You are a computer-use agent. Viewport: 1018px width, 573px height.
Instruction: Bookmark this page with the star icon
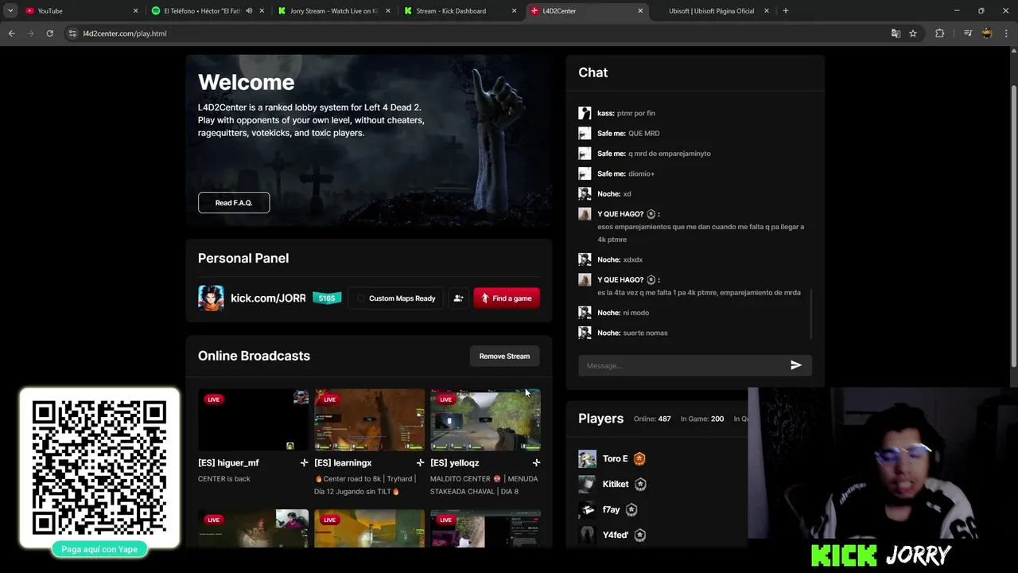[913, 33]
